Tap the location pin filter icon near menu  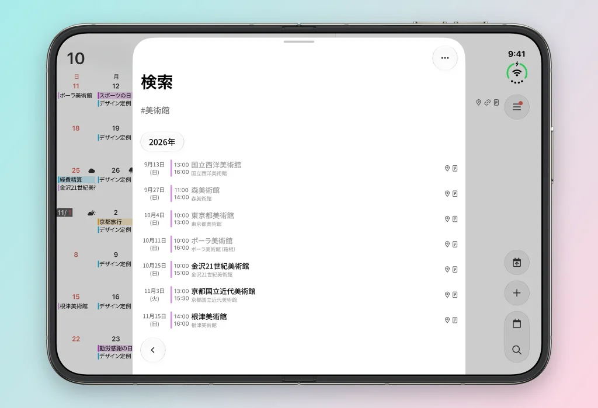478,102
